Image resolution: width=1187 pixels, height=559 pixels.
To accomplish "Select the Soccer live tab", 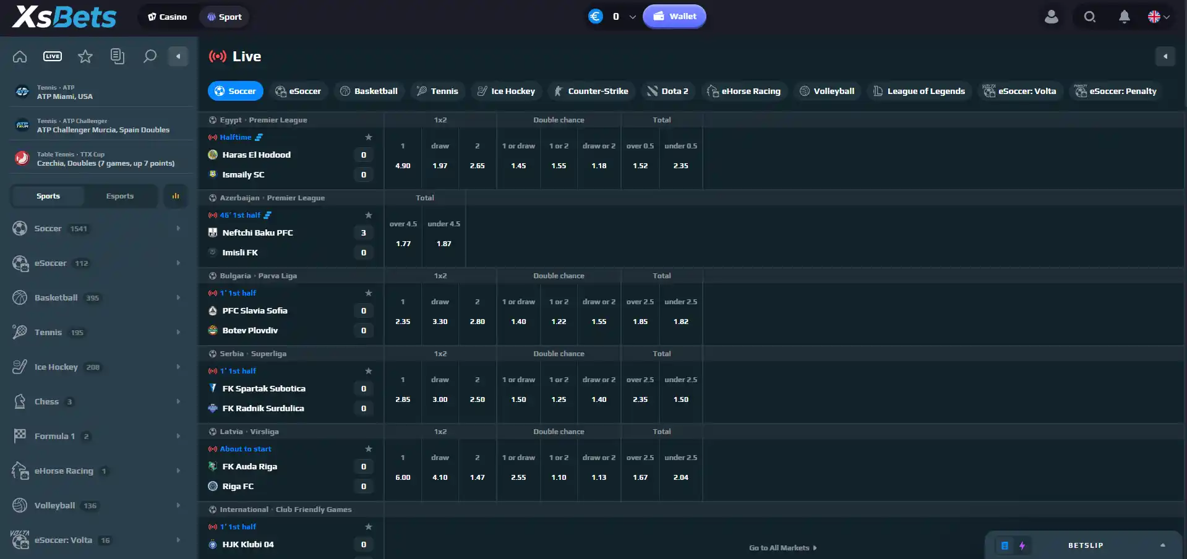I will [x=236, y=91].
